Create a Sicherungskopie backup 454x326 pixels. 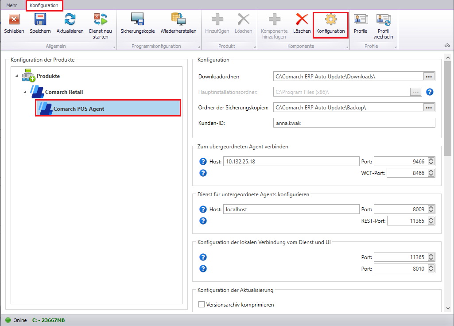[x=138, y=19]
